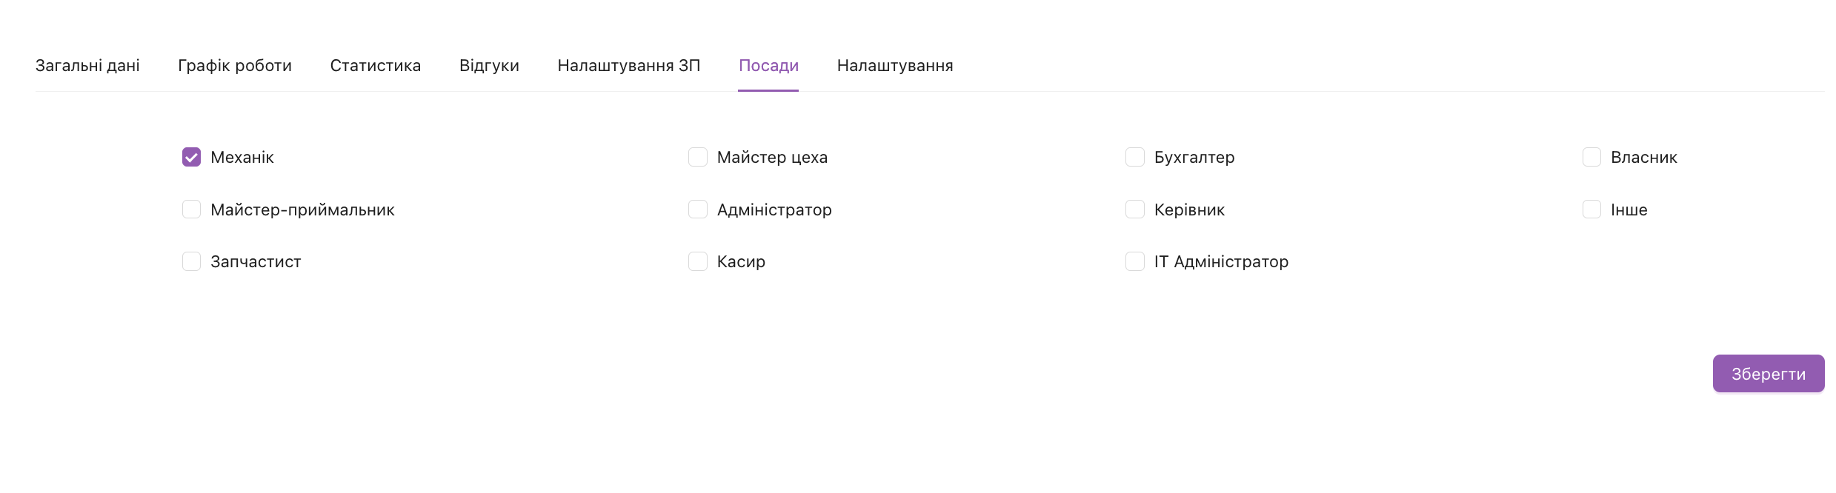The image size is (1836, 493).
Task: Switch to Налаштування ЗП tab
Action: click(629, 66)
